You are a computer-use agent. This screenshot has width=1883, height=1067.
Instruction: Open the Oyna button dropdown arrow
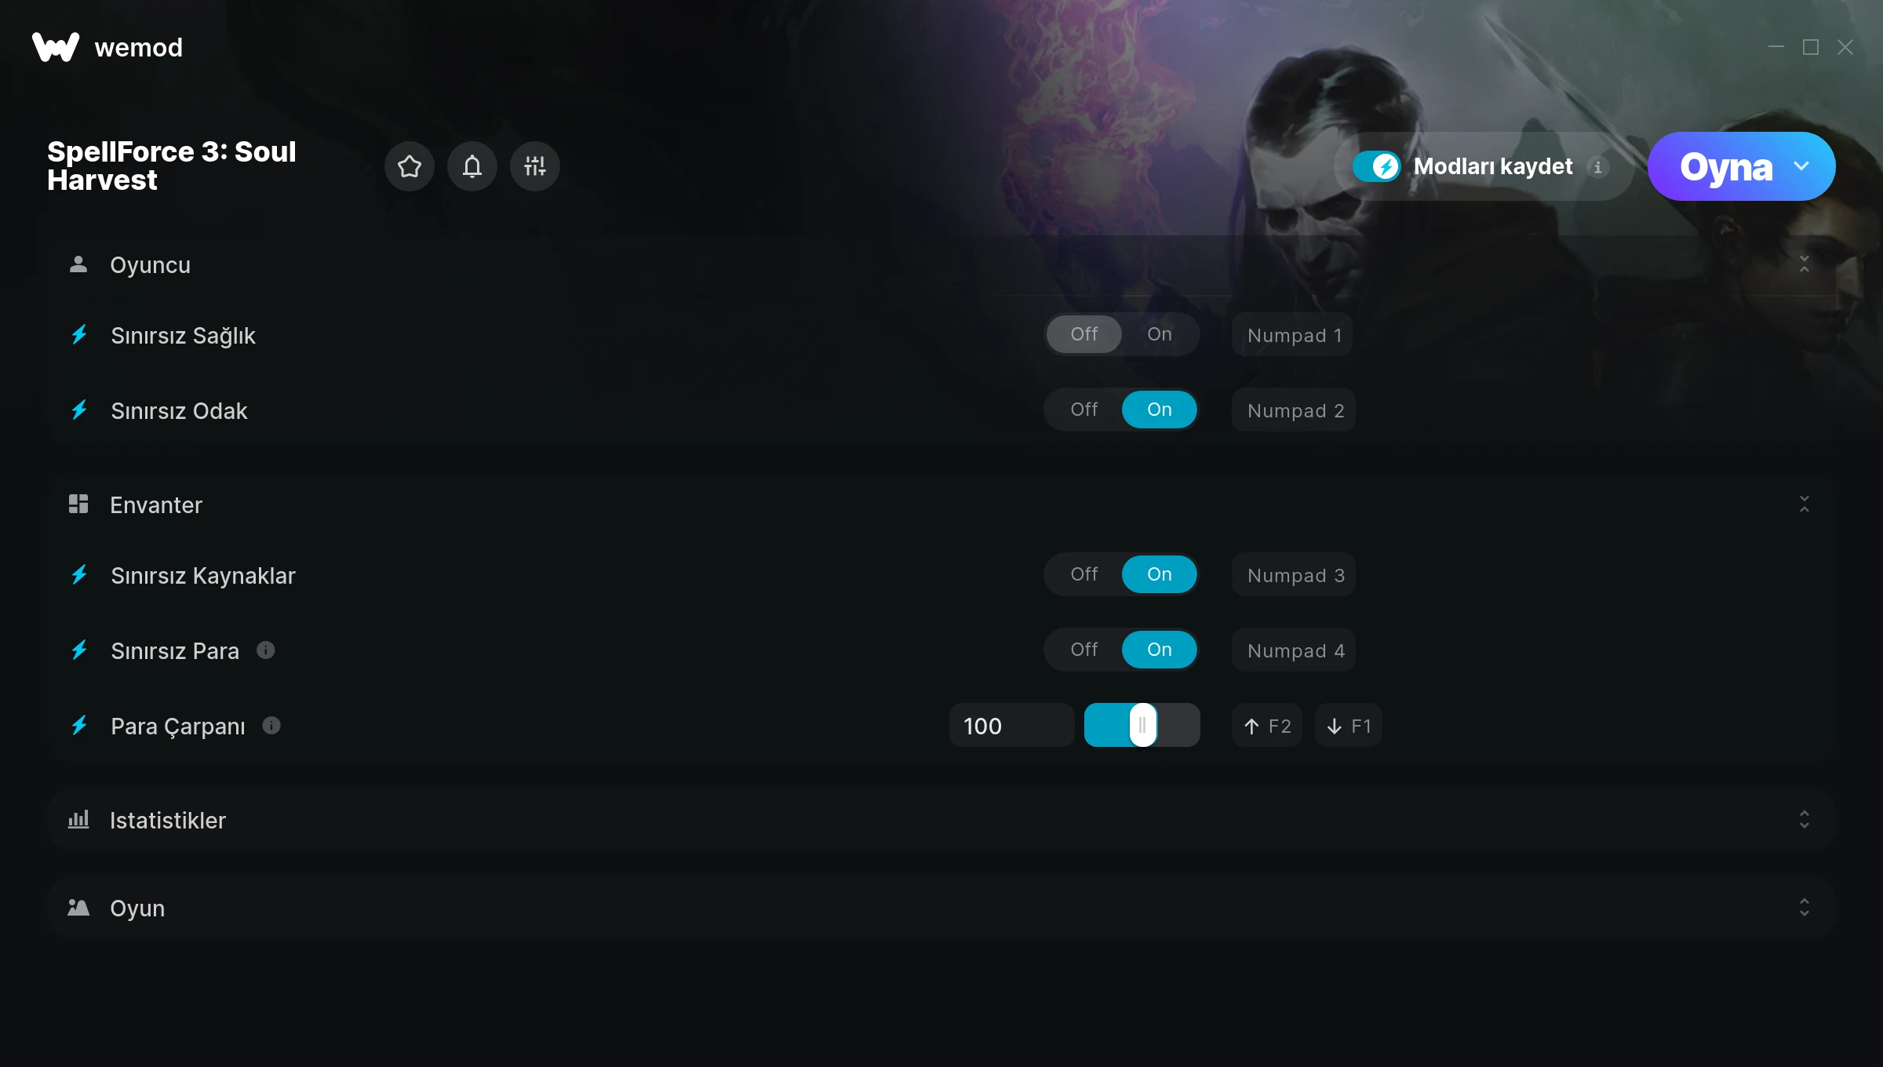1801,166
